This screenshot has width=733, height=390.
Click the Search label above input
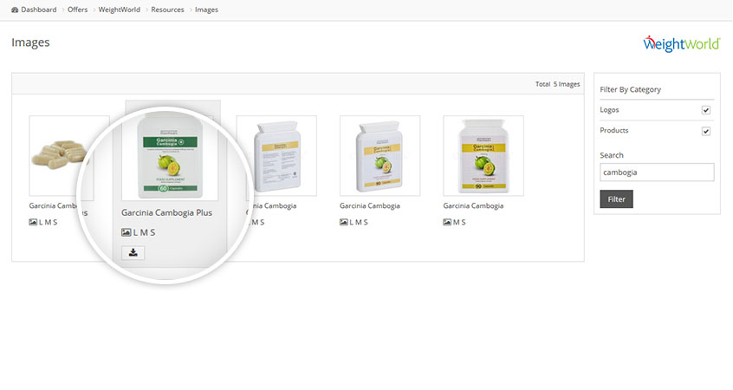click(x=612, y=155)
